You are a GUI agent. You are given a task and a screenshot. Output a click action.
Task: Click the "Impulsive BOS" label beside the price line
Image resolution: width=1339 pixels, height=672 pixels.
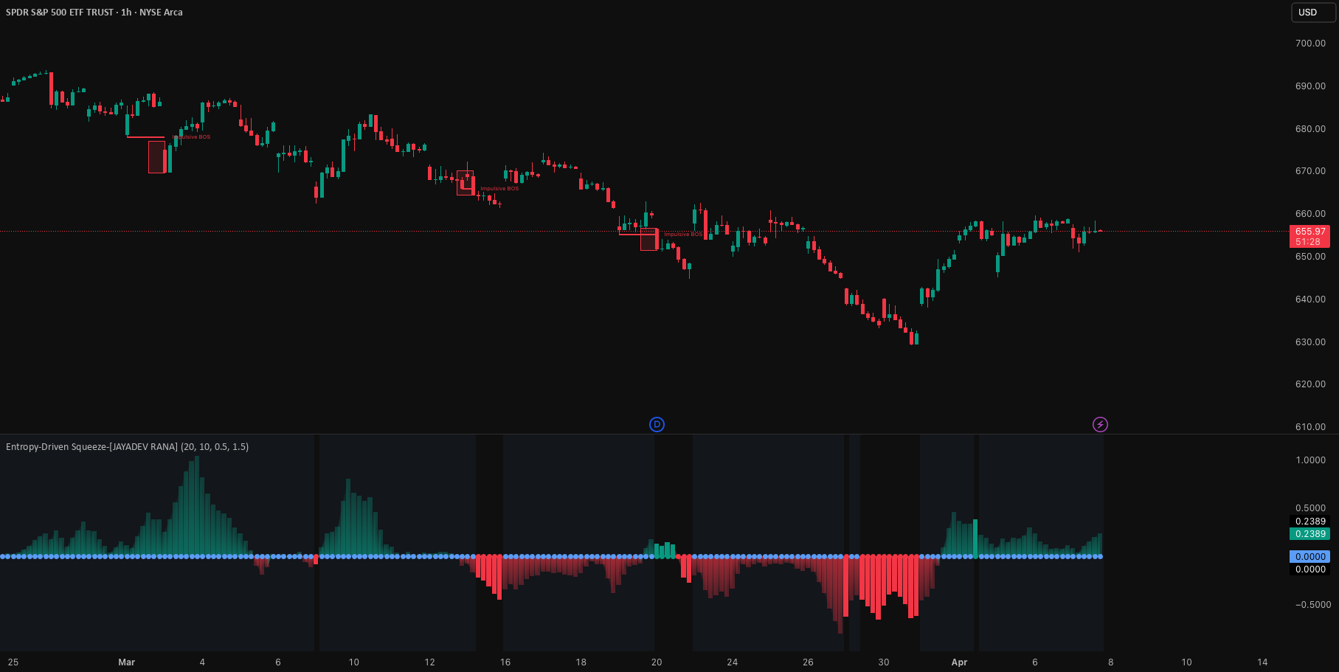684,234
